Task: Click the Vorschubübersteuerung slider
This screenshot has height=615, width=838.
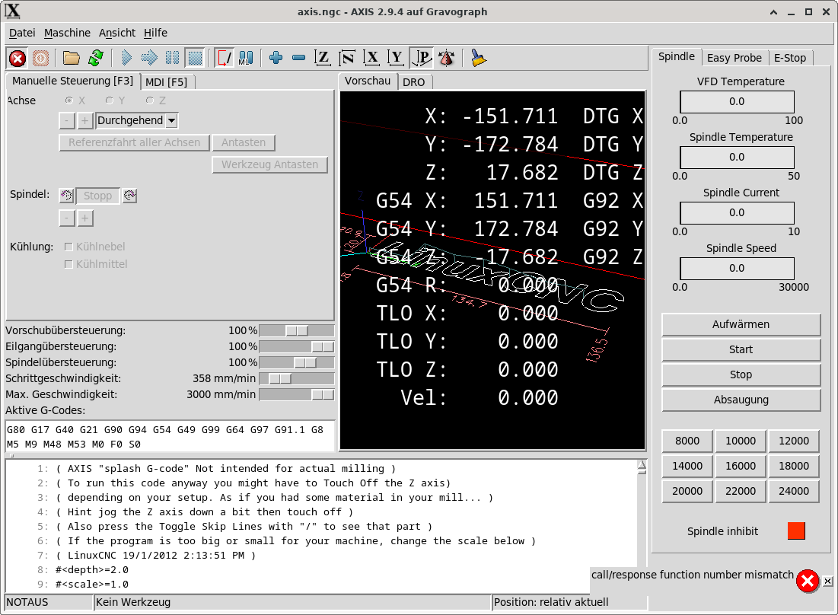Action: [x=296, y=330]
